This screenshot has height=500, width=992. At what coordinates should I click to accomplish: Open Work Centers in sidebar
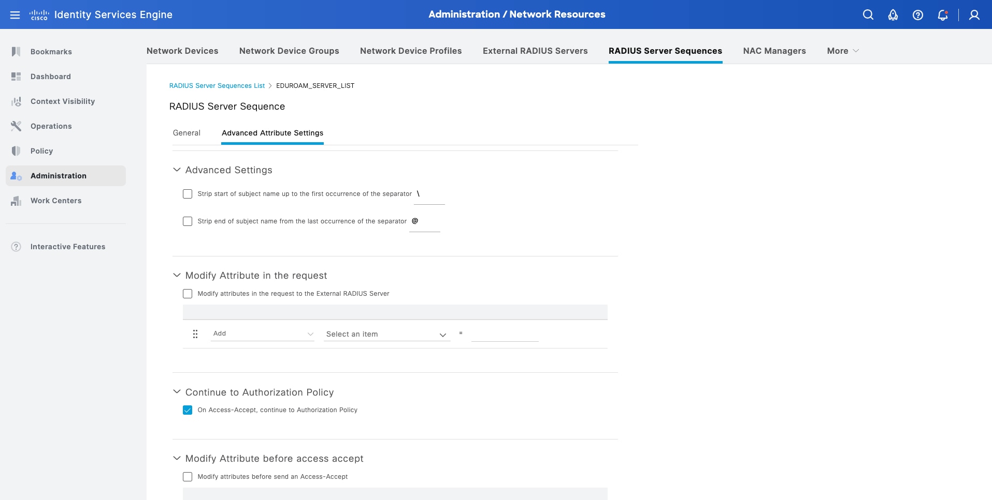click(x=56, y=201)
